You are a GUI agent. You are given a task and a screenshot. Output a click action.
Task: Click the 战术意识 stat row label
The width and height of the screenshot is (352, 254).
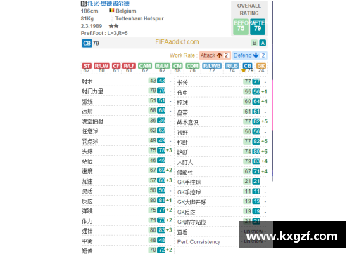(x=188, y=122)
